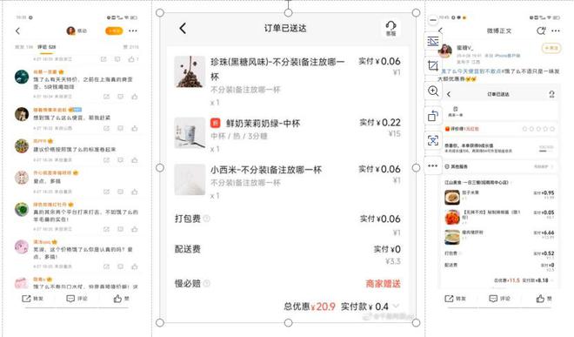The width and height of the screenshot is (574, 337).
Task: Select the crop tool in floating toolbar
Action: [x=433, y=66]
